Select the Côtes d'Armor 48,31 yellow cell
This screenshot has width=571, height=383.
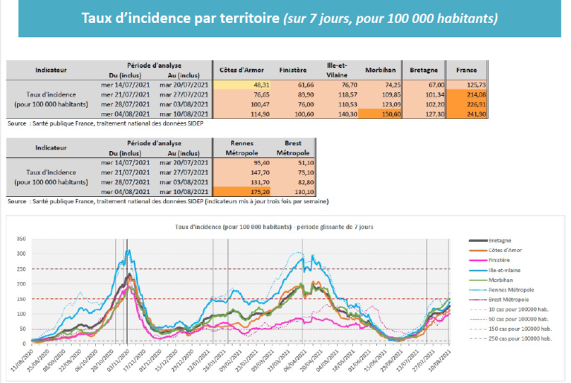click(x=242, y=85)
